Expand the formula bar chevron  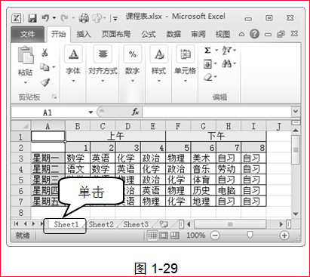pyautogui.click(x=296, y=111)
